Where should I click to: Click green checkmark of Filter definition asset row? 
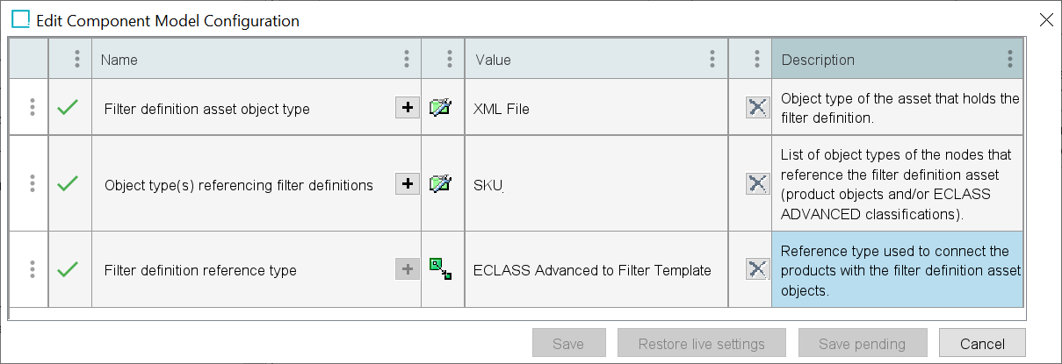(68, 107)
